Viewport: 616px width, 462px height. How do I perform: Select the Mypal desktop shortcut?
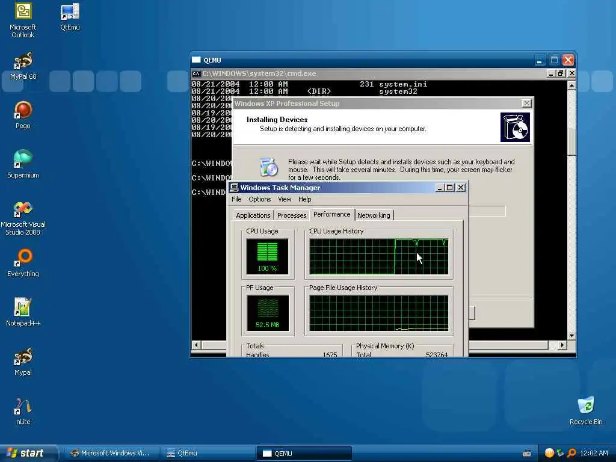[x=23, y=362]
